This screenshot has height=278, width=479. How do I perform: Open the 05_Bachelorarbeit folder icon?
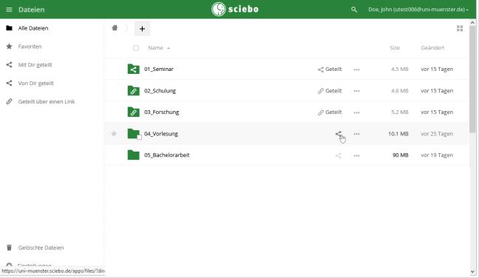click(x=134, y=155)
